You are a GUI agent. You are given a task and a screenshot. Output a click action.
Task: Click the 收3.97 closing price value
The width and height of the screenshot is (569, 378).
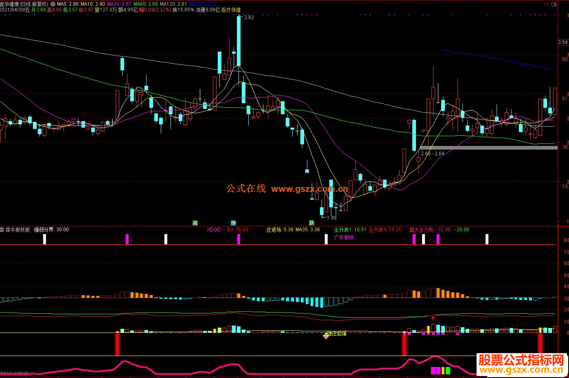click(86, 10)
